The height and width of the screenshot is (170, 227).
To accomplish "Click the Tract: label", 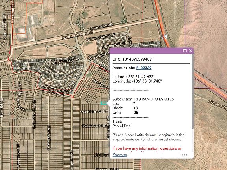I will (117, 122).
